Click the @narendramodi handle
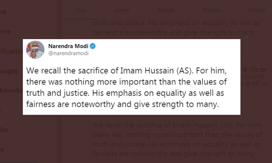This screenshot has height=163, width=272. [x=68, y=53]
